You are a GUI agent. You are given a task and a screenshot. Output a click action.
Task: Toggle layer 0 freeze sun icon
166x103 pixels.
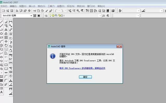[x=53, y=16]
